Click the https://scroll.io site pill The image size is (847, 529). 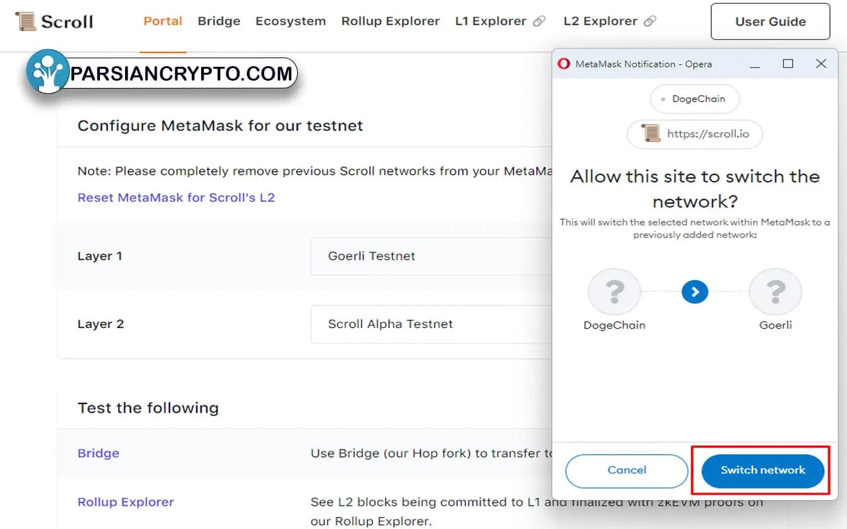695,134
